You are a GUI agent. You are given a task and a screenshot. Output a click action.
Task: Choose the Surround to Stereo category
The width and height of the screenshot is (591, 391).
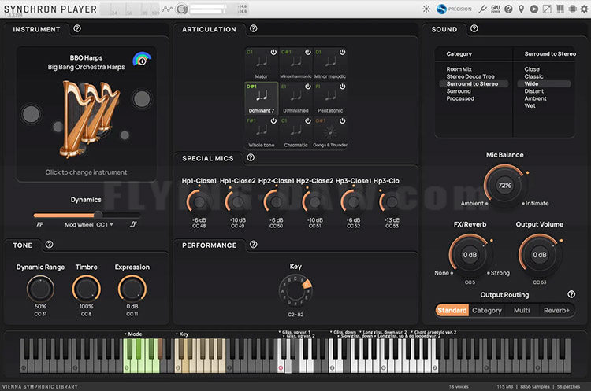[474, 84]
